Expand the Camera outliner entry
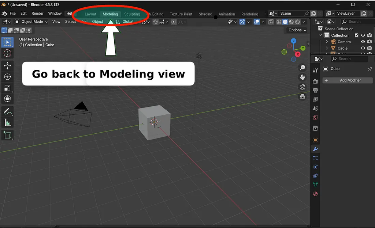This screenshot has width=375, height=228. pyautogui.click(x=327, y=42)
